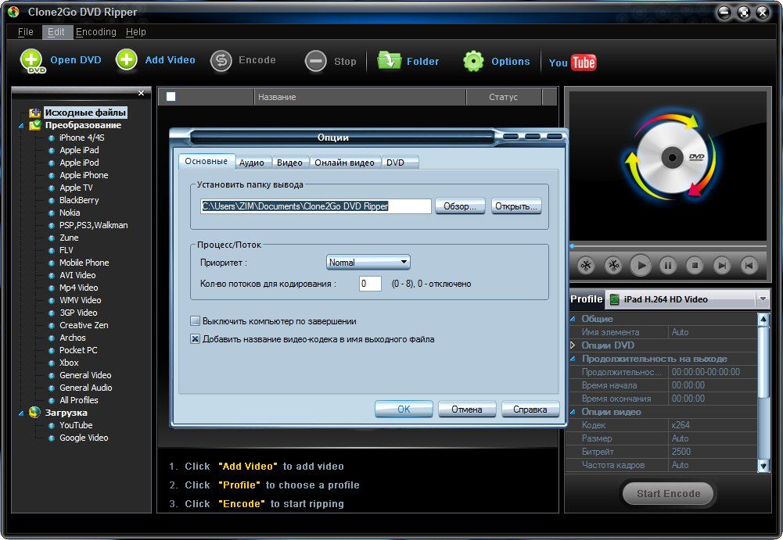Close the left profiles panel
This screenshot has height=540, width=783.
coord(142,93)
